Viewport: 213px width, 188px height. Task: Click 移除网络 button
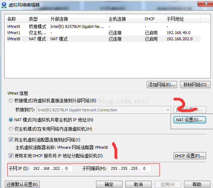point(195,85)
